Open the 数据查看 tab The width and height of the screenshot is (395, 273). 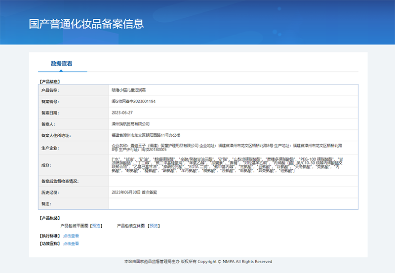(62, 64)
